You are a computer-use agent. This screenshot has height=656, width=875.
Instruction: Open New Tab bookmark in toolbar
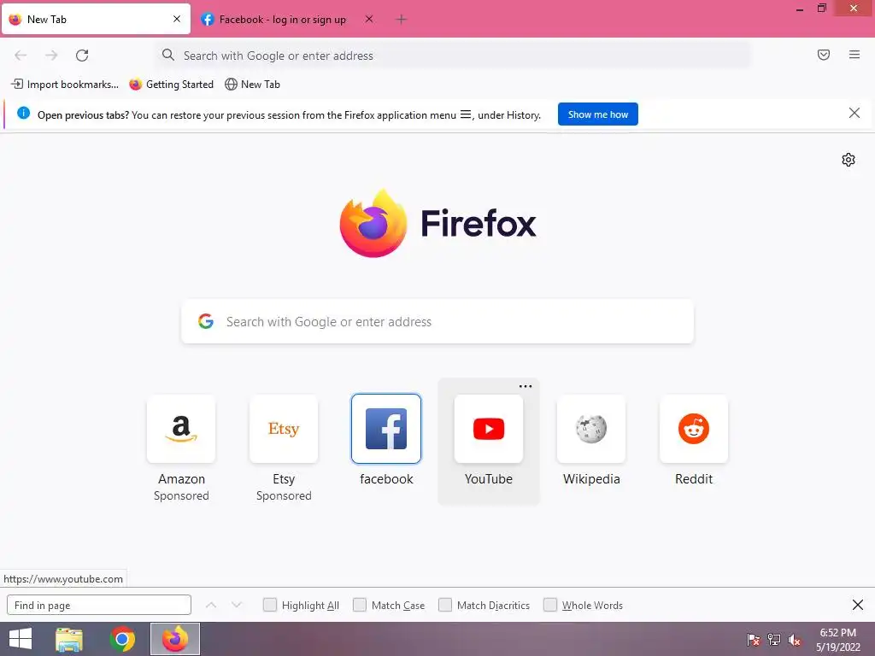pos(252,85)
